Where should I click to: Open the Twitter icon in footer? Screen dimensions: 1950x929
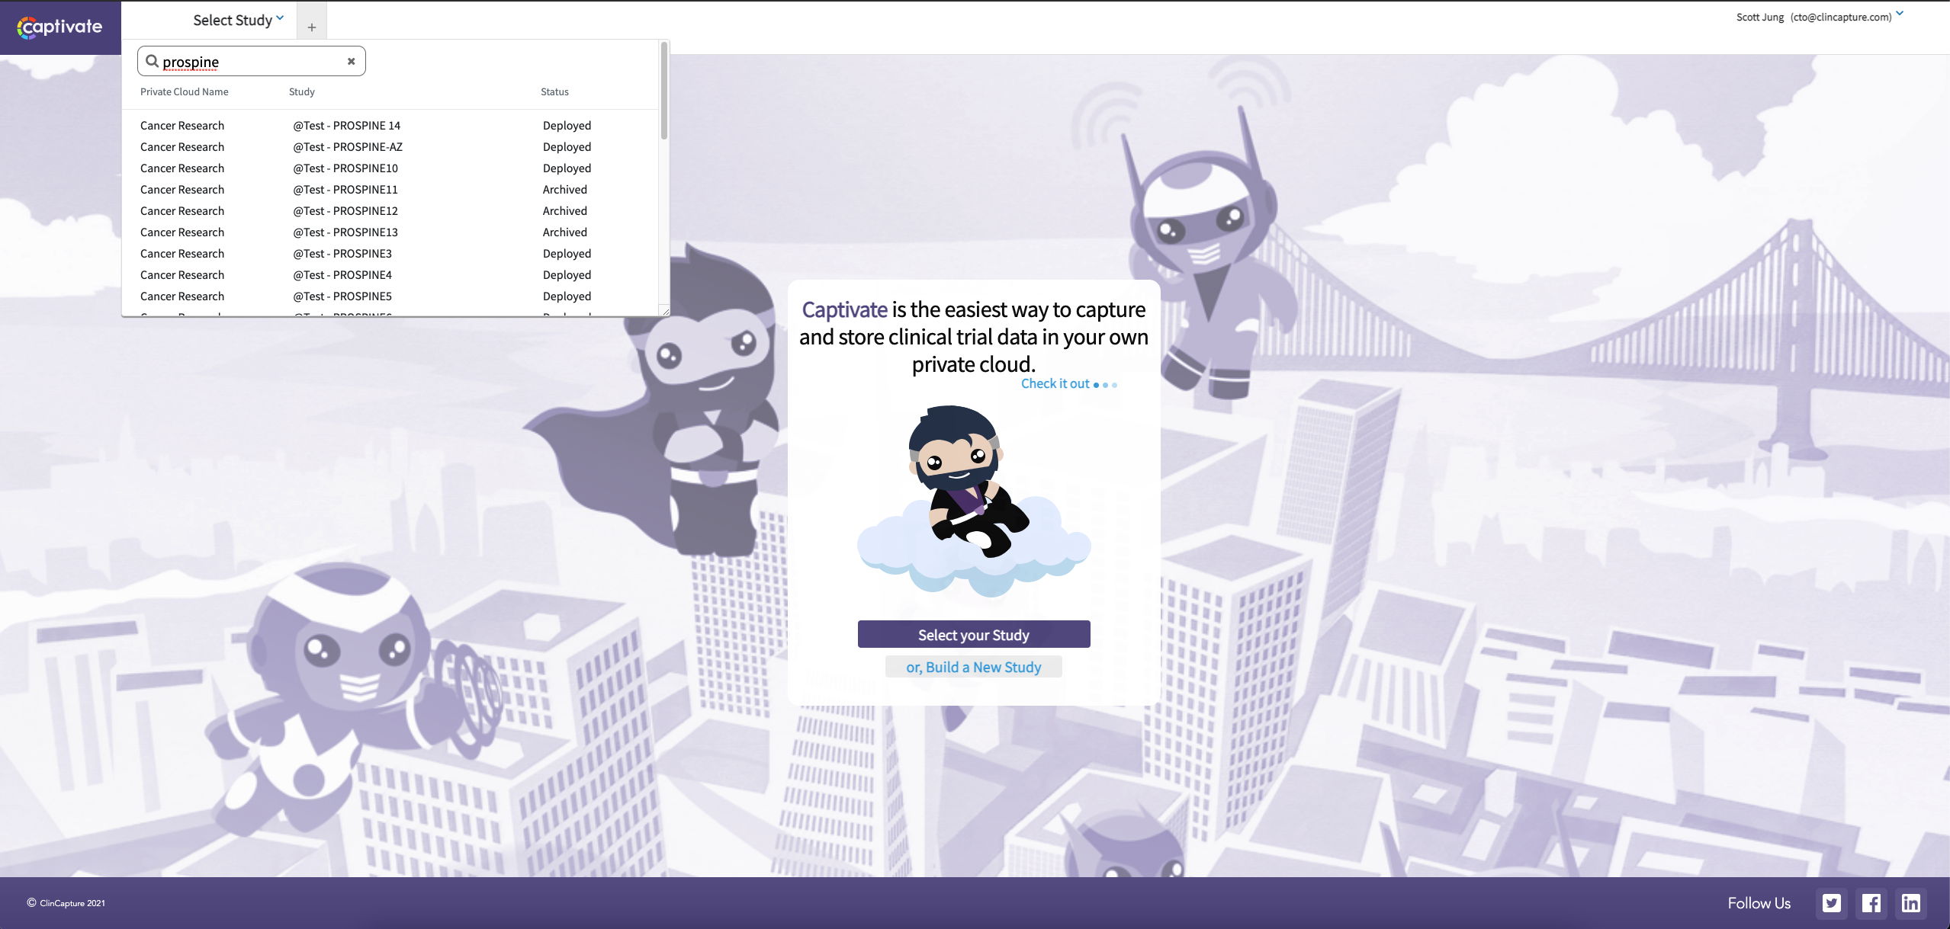1831,903
